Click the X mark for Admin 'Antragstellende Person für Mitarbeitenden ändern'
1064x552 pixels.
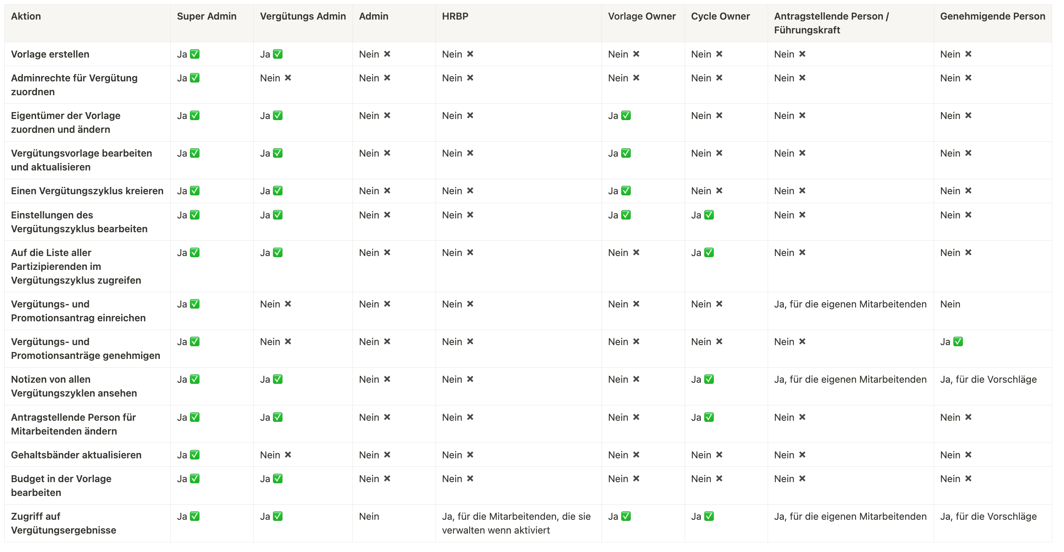point(387,418)
